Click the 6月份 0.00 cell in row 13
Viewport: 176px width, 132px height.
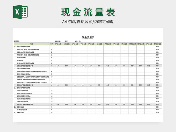click(99, 85)
